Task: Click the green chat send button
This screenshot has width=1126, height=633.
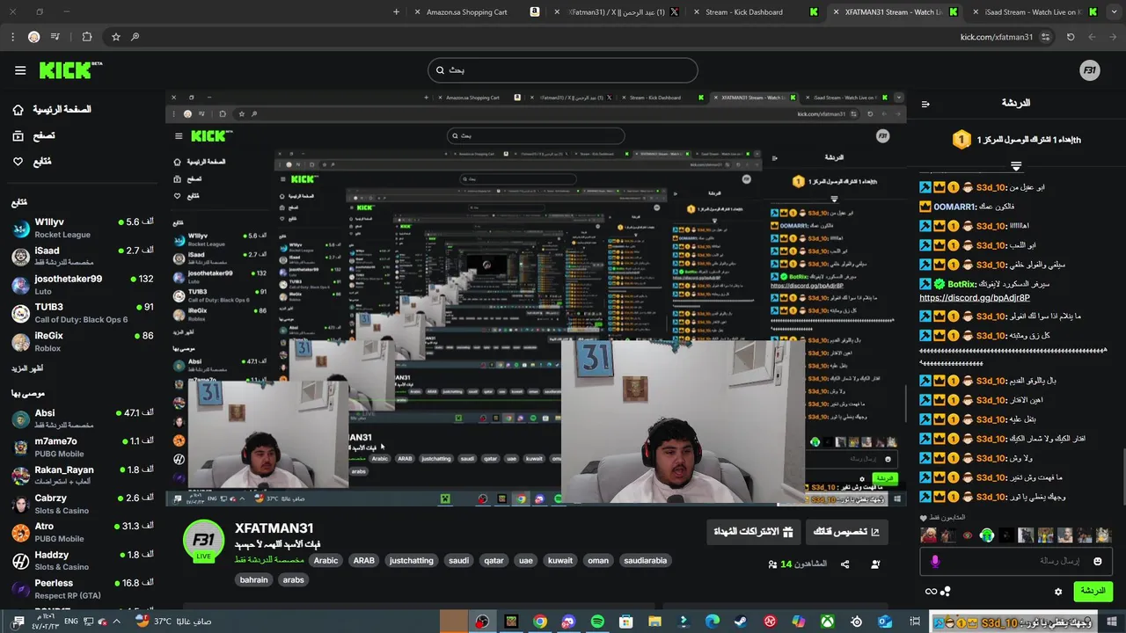Action: [x=1093, y=591]
